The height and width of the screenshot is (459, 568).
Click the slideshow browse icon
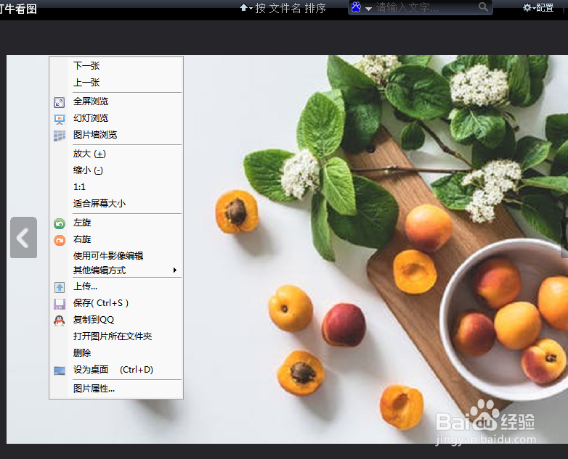click(60, 119)
